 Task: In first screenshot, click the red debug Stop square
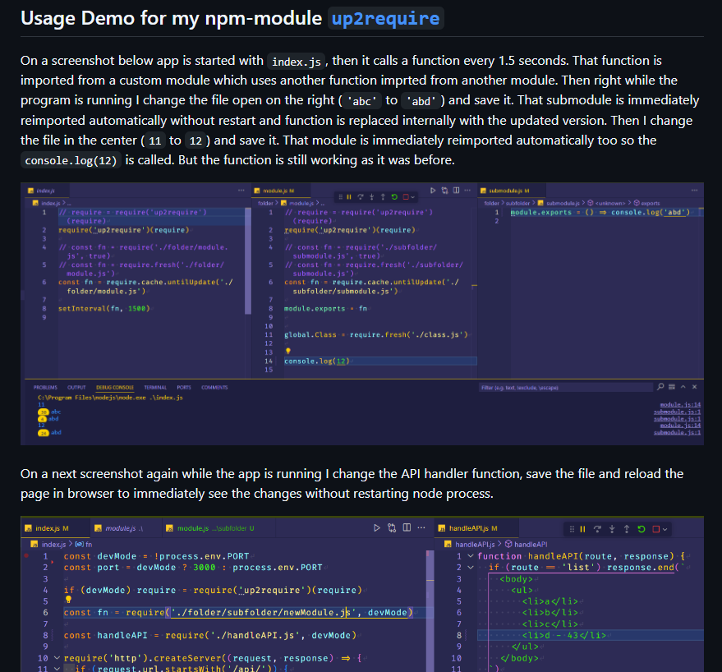[x=406, y=197]
